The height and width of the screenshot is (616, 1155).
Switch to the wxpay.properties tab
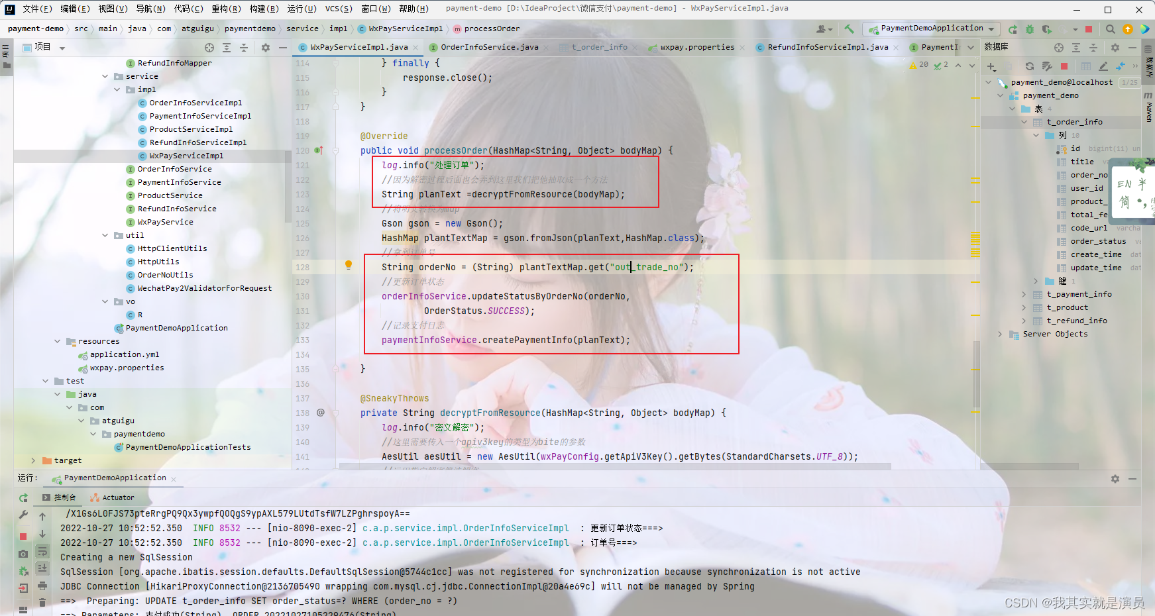pos(697,47)
